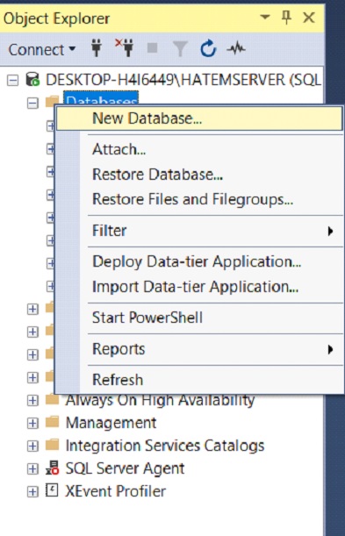
Task: Open Object Explorer window position dropdown arrow
Action: pyautogui.click(x=264, y=17)
